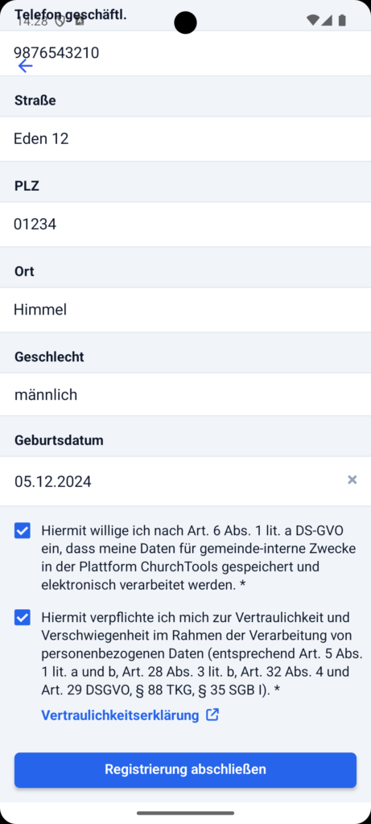This screenshot has height=824, width=371.
Task: Tap the bottom navigation home gesture bar
Action: pyautogui.click(x=185, y=813)
